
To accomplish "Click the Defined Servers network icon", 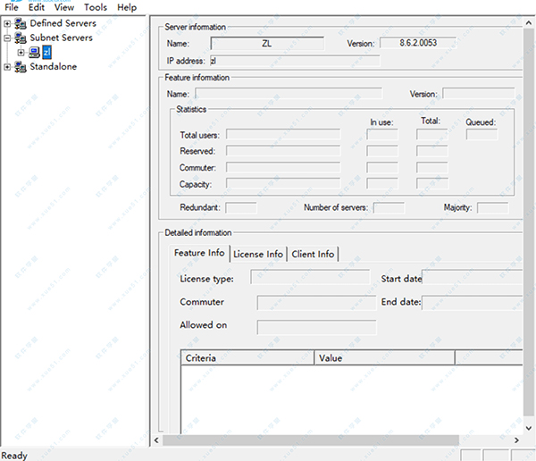I will [x=21, y=23].
